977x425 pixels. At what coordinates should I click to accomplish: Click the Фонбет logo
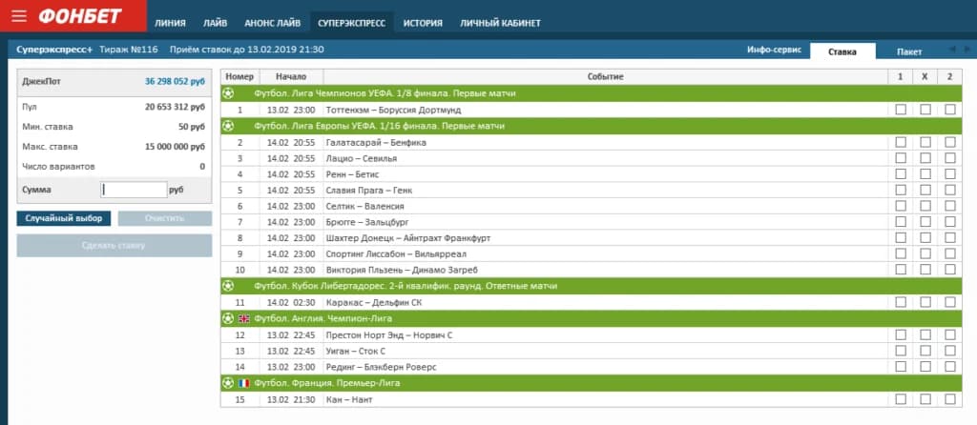pyautogui.click(x=80, y=16)
